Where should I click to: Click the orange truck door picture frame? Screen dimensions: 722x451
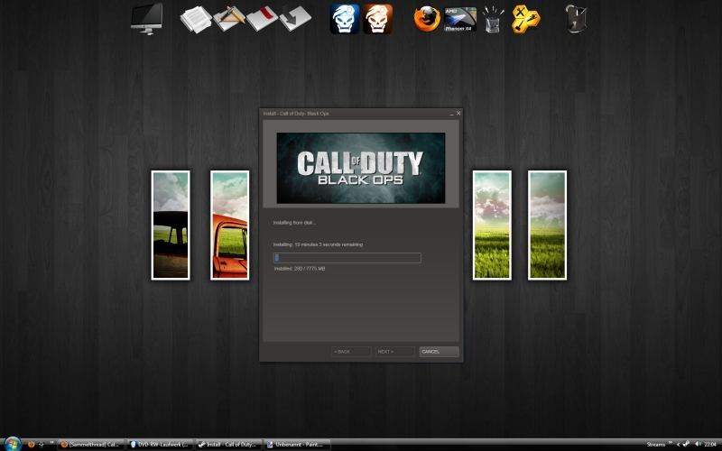[x=230, y=225]
